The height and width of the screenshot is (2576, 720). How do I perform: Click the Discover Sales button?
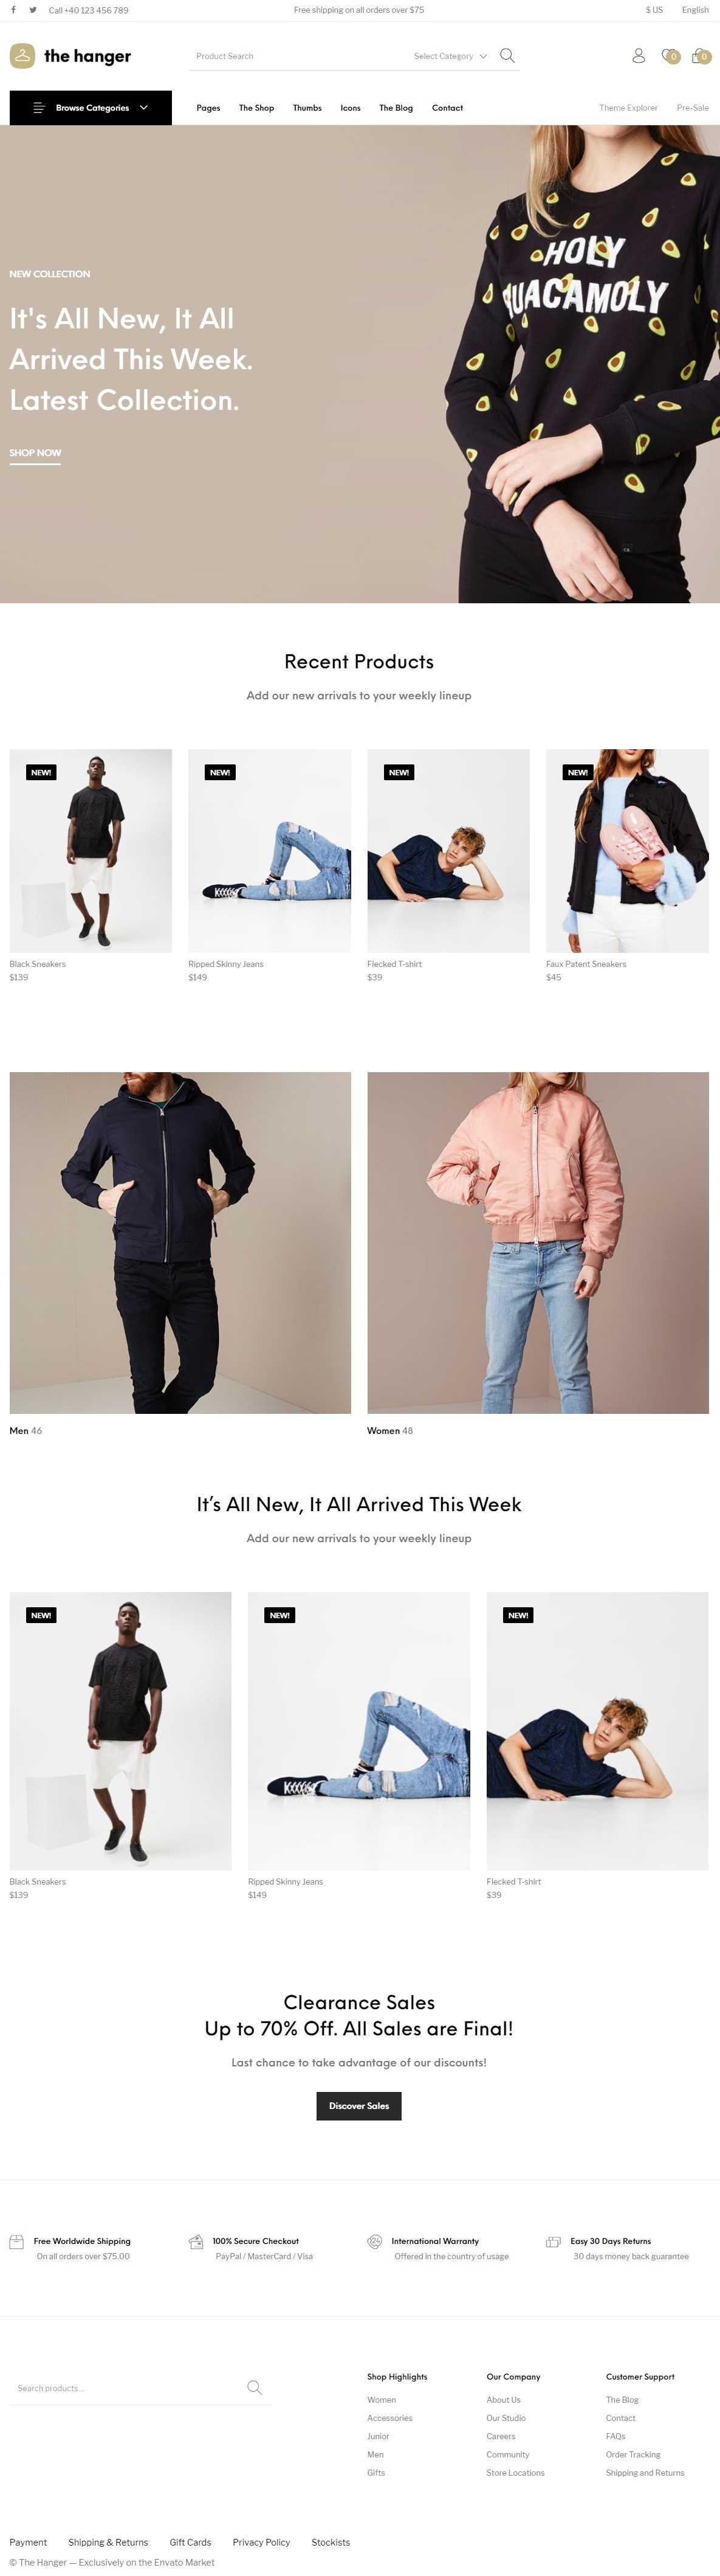[x=360, y=2106]
